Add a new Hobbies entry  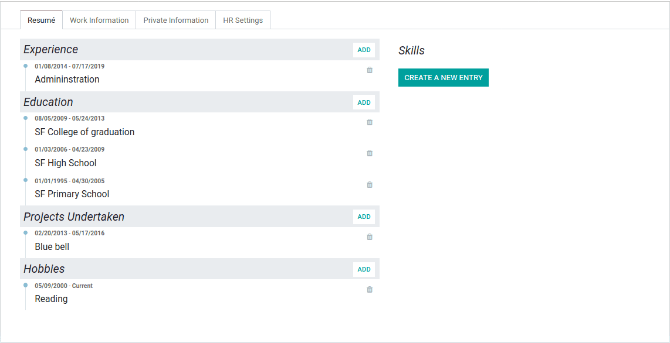coord(364,269)
